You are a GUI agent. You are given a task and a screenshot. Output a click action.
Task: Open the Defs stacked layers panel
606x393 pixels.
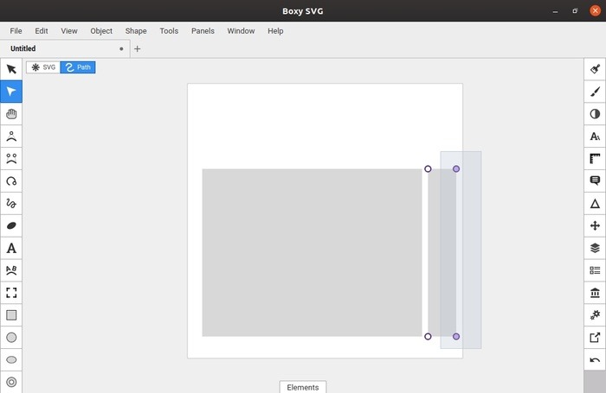click(x=595, y=248)
